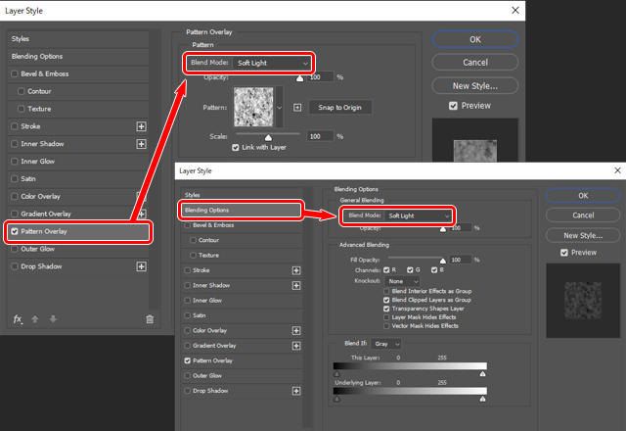Click the Fill Opacity value field
Image resolution: width=626 pixels, height=431 pixels.
[459, 260]
